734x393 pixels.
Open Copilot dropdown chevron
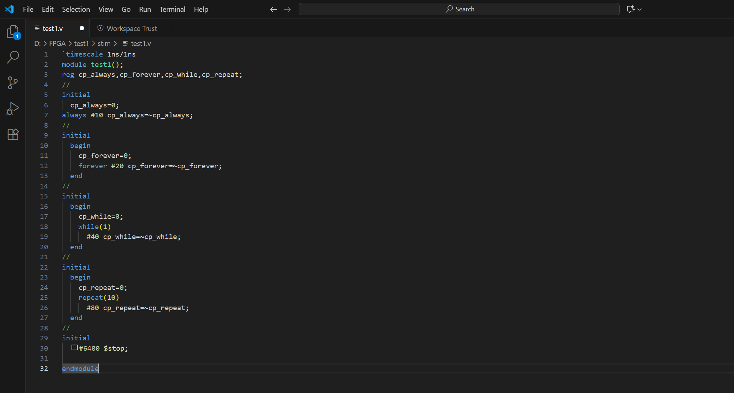coord(640,10)
